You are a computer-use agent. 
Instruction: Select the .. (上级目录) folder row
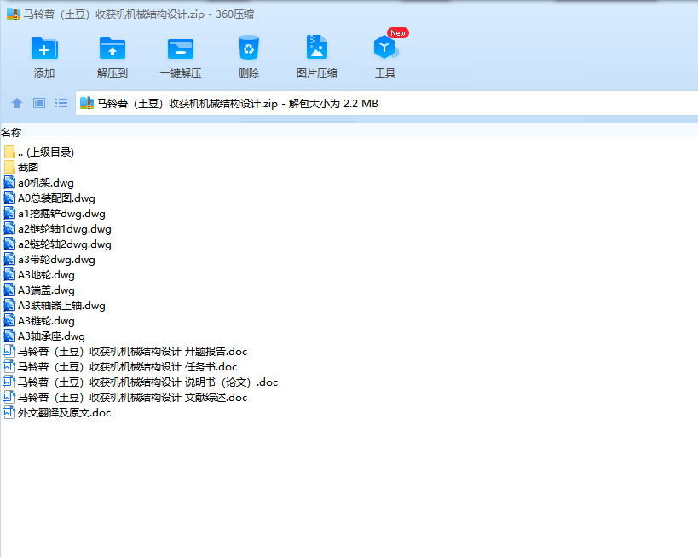click(46, 152)
